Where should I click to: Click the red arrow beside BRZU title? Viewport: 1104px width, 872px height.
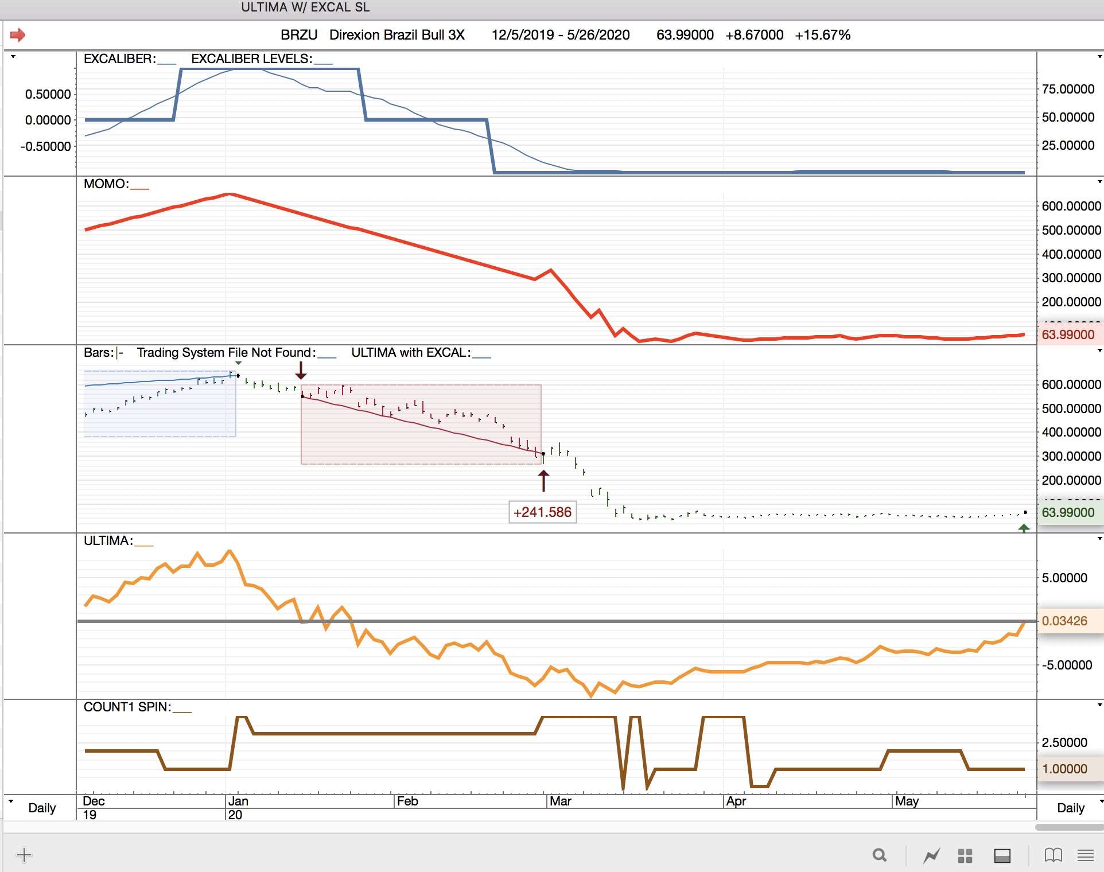(x=18, y=35)
